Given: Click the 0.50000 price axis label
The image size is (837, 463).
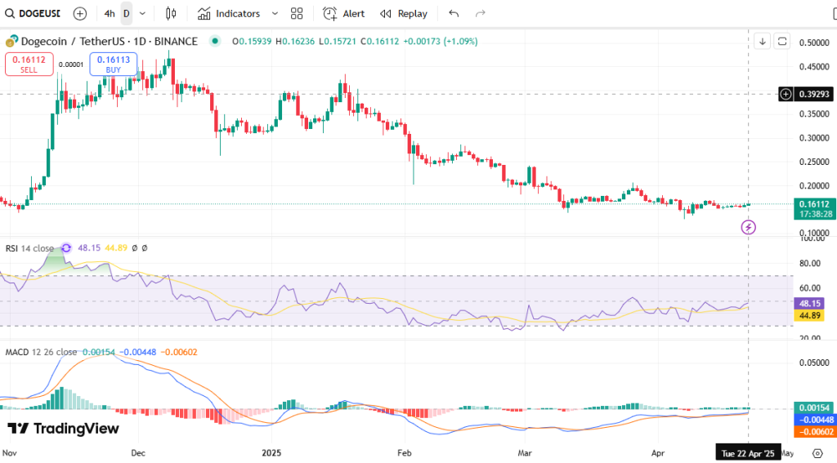Looking at the screenshot, I should (814, 42).
